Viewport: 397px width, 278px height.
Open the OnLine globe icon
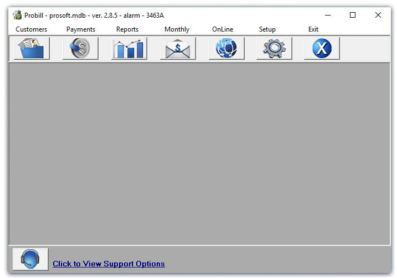point(226,48)
